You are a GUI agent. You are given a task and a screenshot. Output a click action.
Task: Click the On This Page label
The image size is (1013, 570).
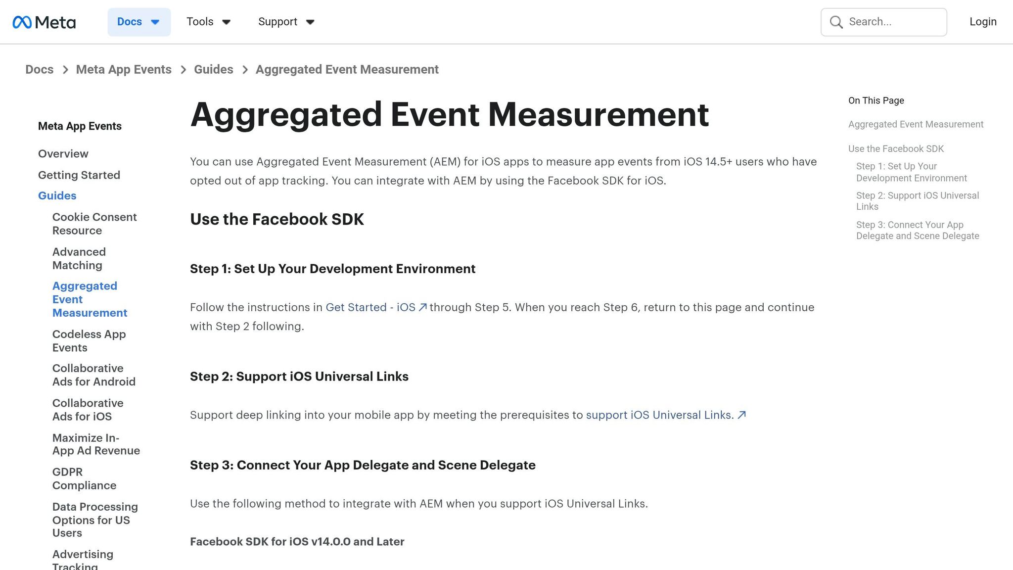[876, 100]
